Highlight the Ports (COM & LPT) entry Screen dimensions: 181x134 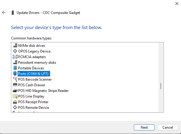pyautogui.click(x=33, y=74)
